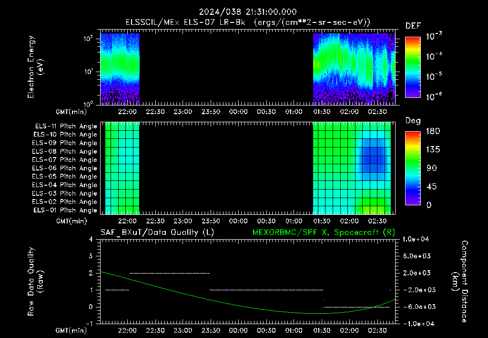Click the 00:00 tick under spectrogram panel
The height and width of the screenshot is (338, 488).
(x=238, y=112)
